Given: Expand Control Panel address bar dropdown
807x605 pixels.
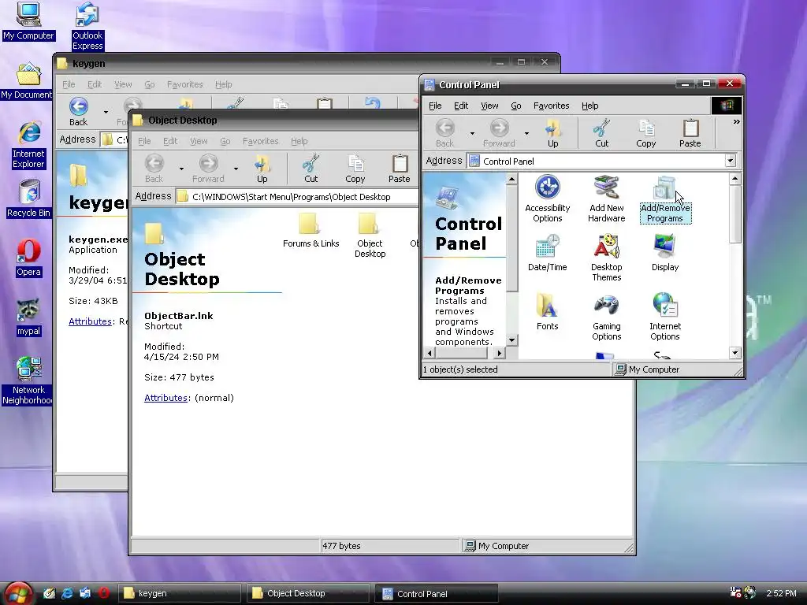Looking at the screenshot, I should coord(730,161).
